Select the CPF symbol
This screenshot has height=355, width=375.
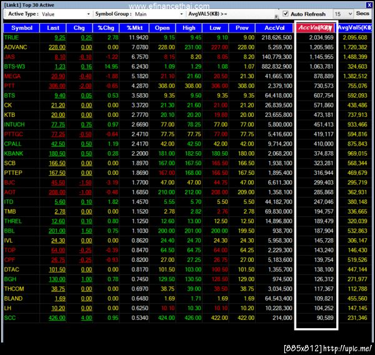pyautogui.click(x=9, y=260)
